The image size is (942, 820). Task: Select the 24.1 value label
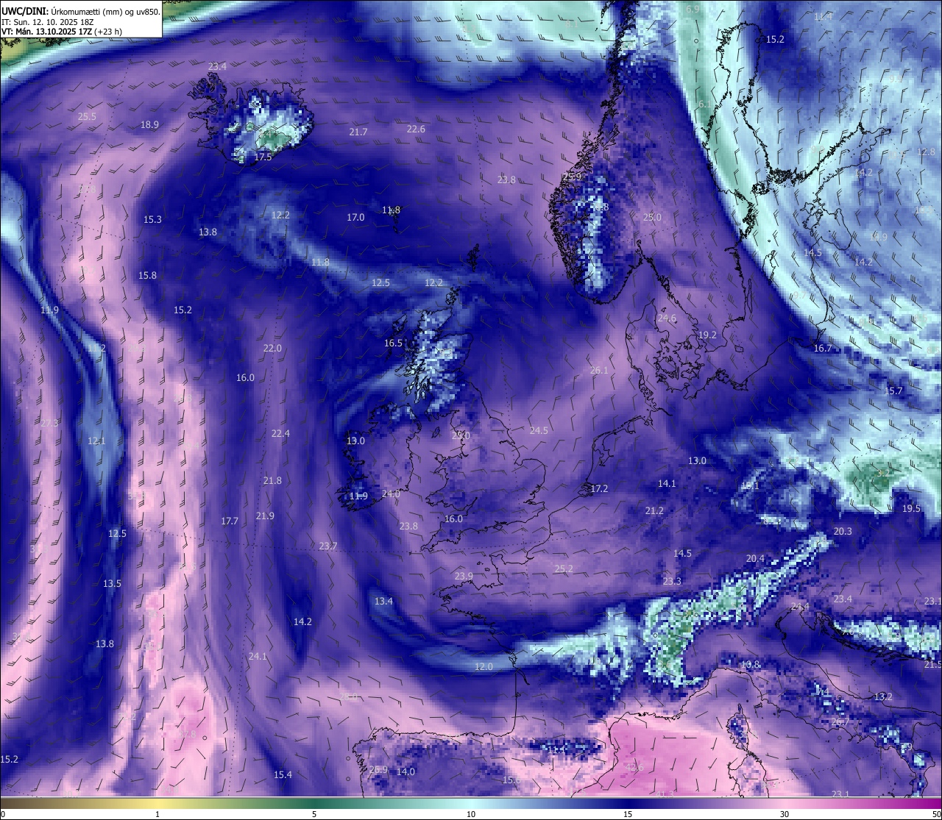(x=258, y=657)
